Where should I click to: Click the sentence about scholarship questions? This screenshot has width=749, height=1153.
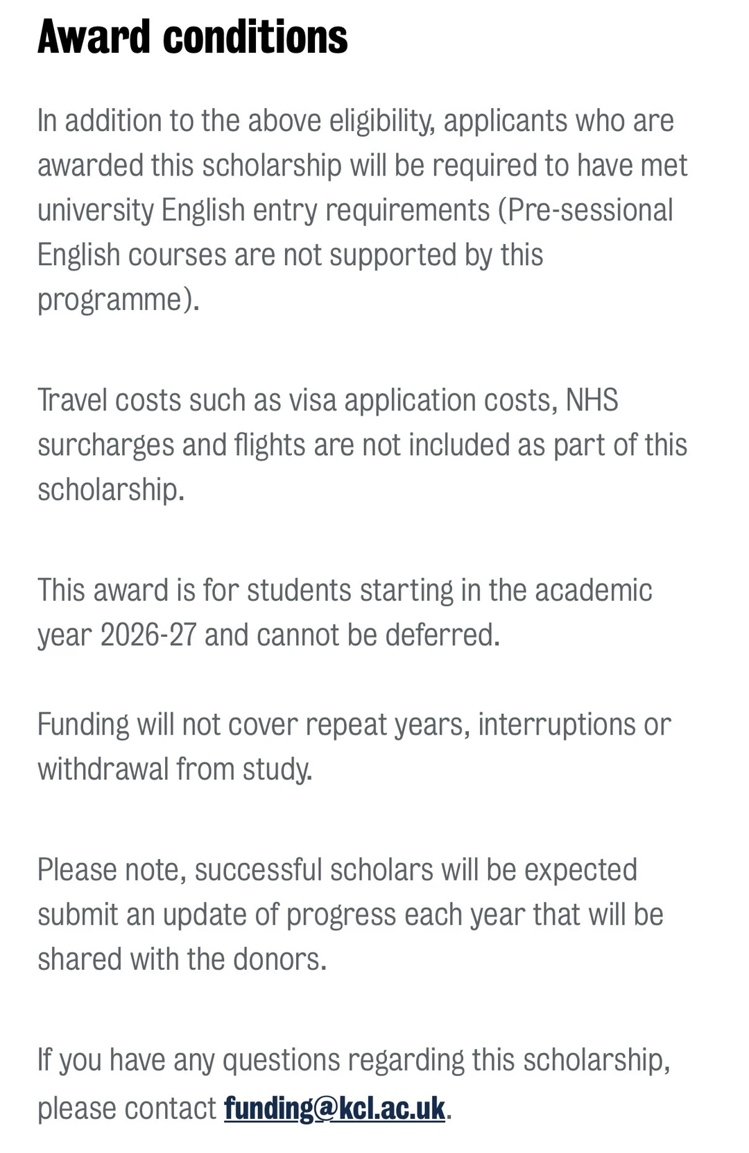tap(354, 1084)
